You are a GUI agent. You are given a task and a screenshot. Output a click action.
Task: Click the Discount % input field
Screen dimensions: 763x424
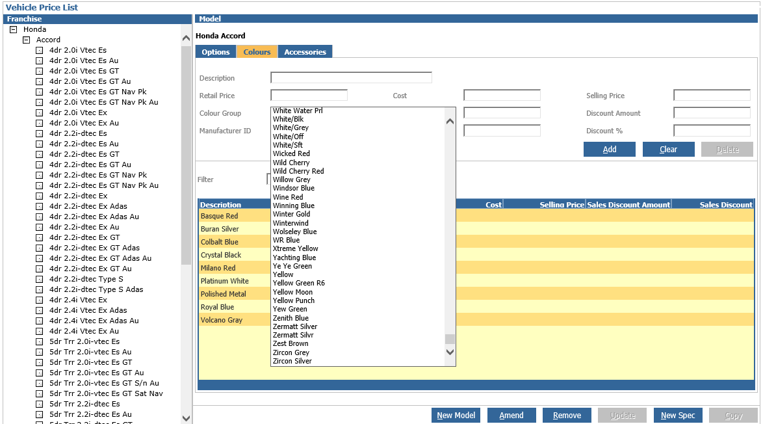coord(712,131)
